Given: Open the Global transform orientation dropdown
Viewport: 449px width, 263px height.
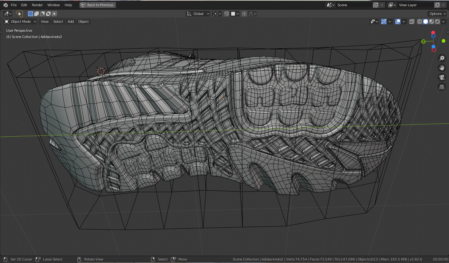Looking at the screenshot, I should 198,14.
